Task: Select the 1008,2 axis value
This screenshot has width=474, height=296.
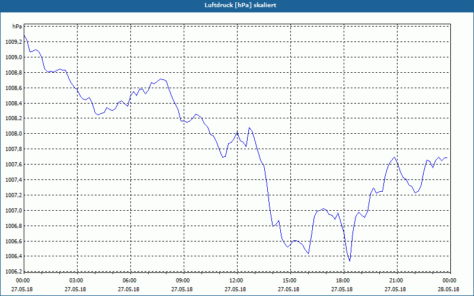Action: (14, 118)
